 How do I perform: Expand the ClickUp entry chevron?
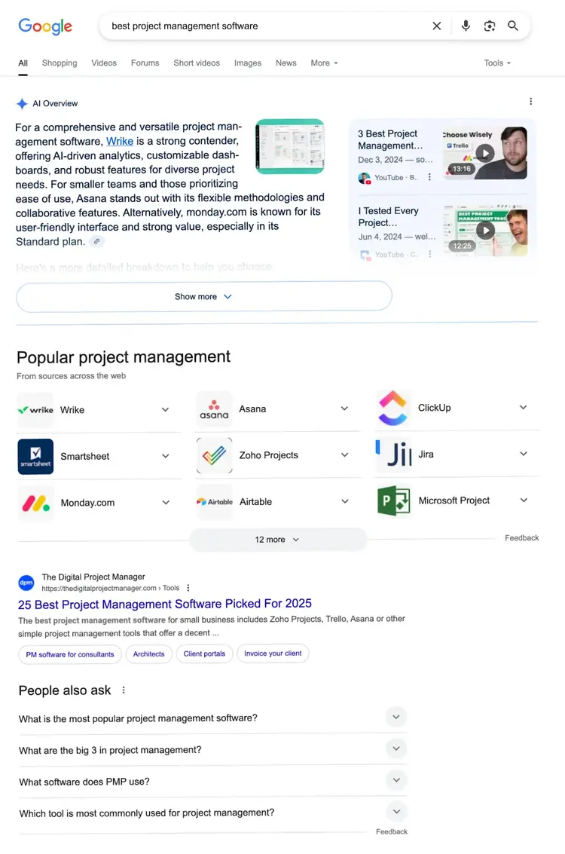(523, 407)
